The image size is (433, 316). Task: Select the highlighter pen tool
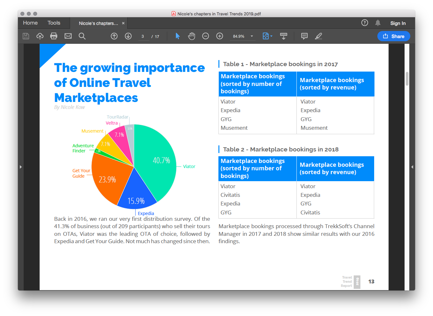pyautogui.click(x=319, y=36)
